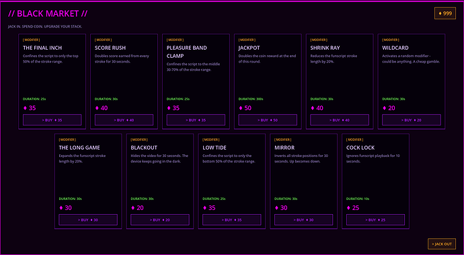Click Cock Lock's 'DURATION: 10s' label
Screen dimensions: 464x255
tap(358, 199)
